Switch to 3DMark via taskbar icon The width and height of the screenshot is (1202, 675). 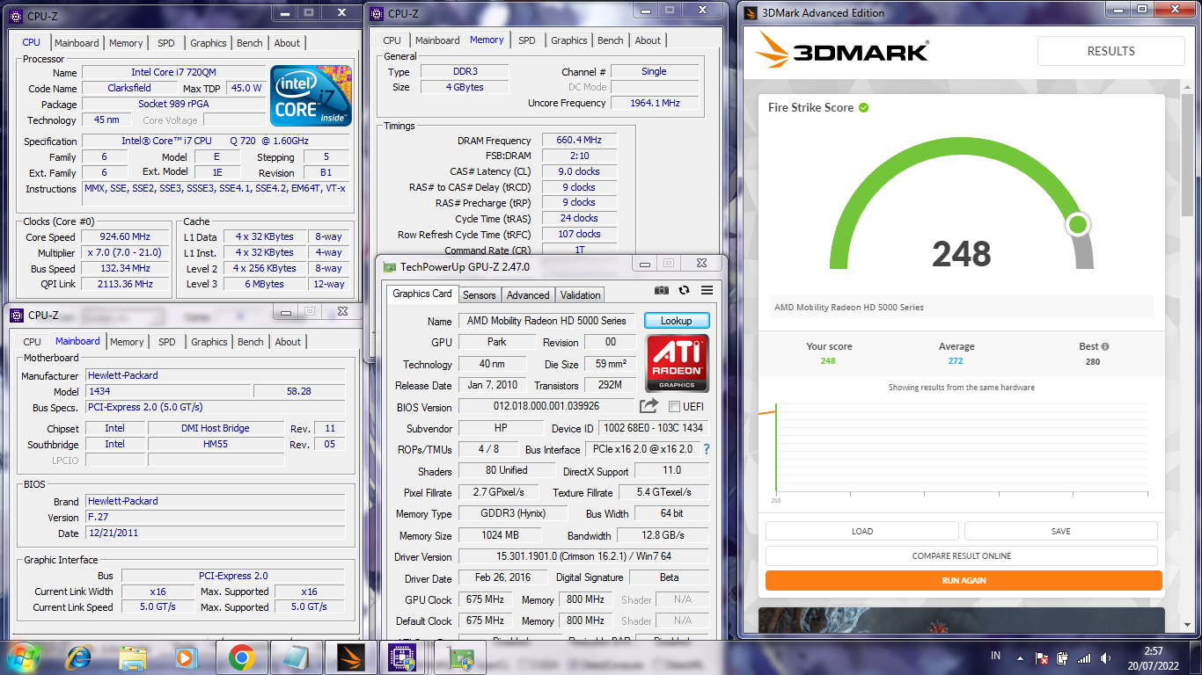click(x=350, y=657)
